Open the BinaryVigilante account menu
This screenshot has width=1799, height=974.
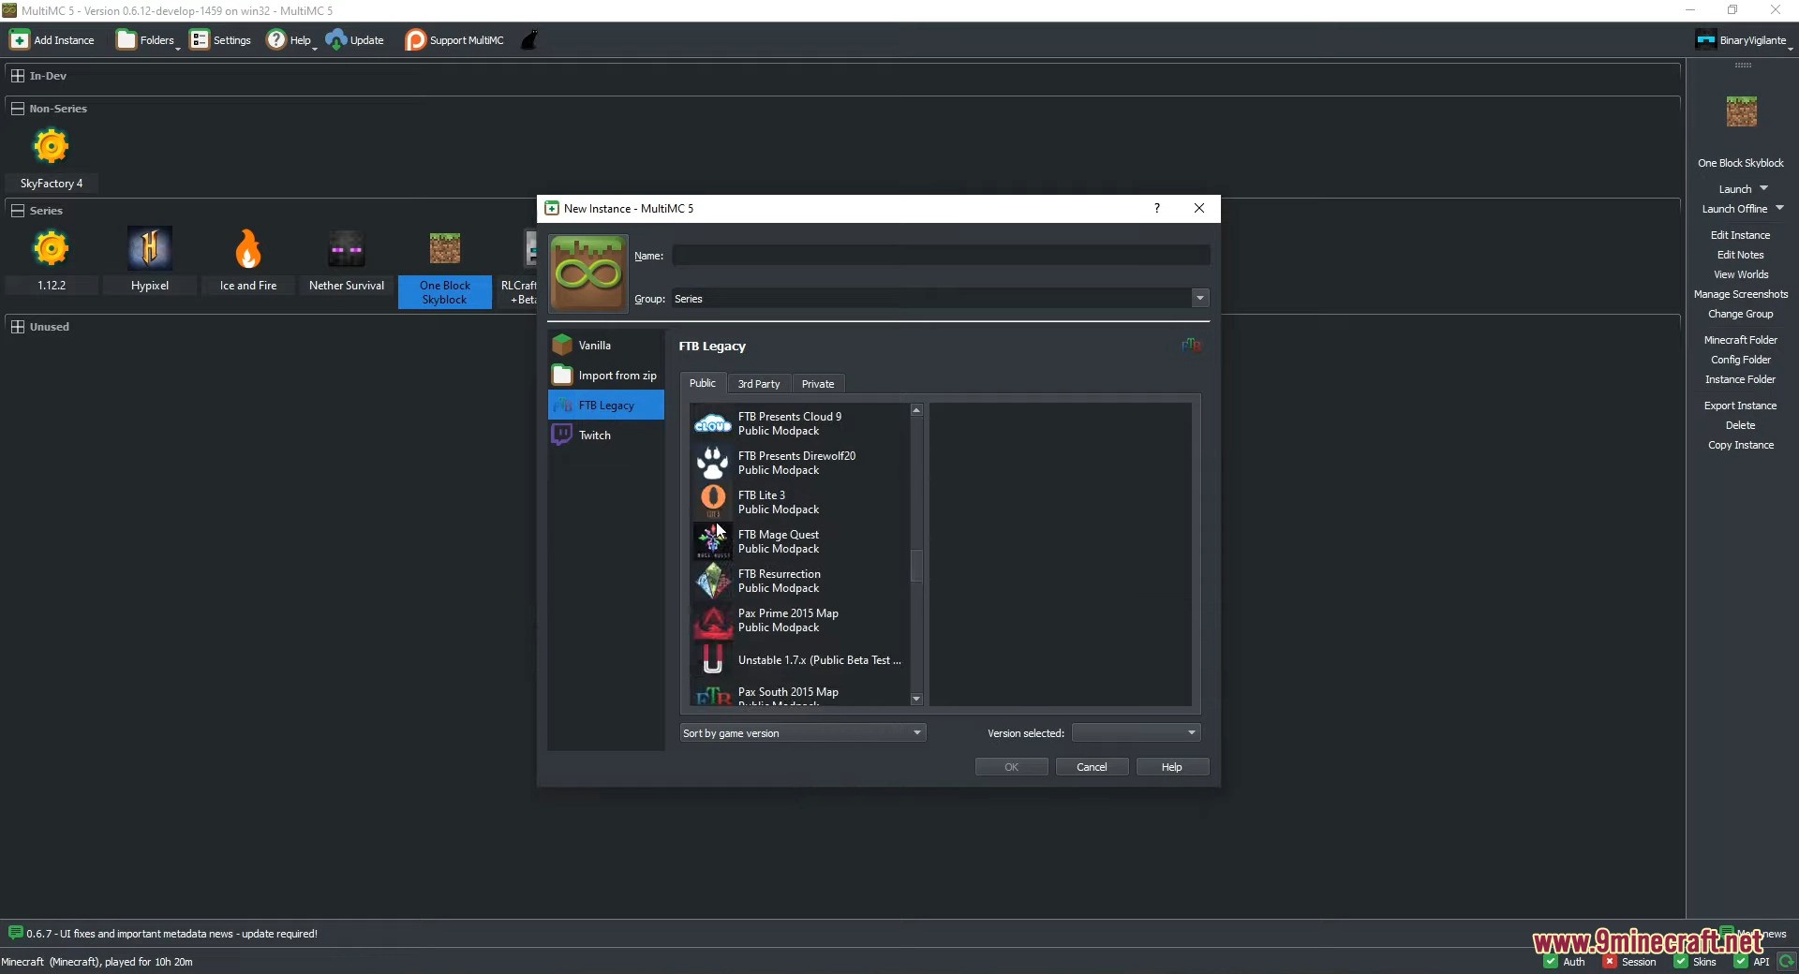(x=1743, y=40)
